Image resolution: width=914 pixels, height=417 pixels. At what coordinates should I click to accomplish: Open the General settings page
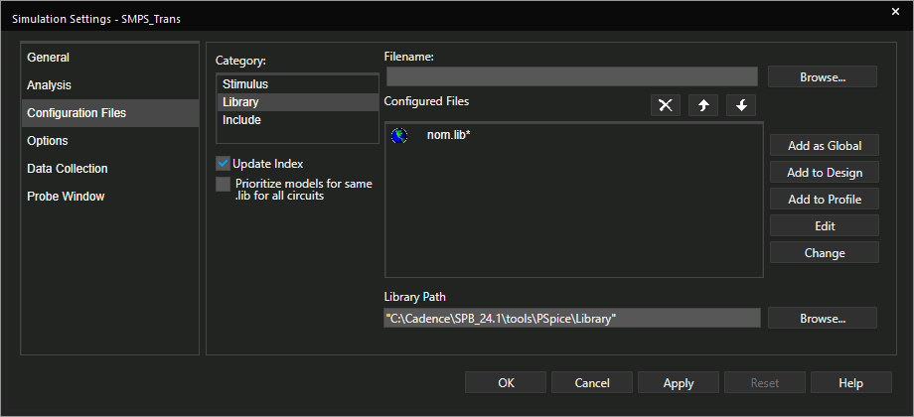coord(109,57)
